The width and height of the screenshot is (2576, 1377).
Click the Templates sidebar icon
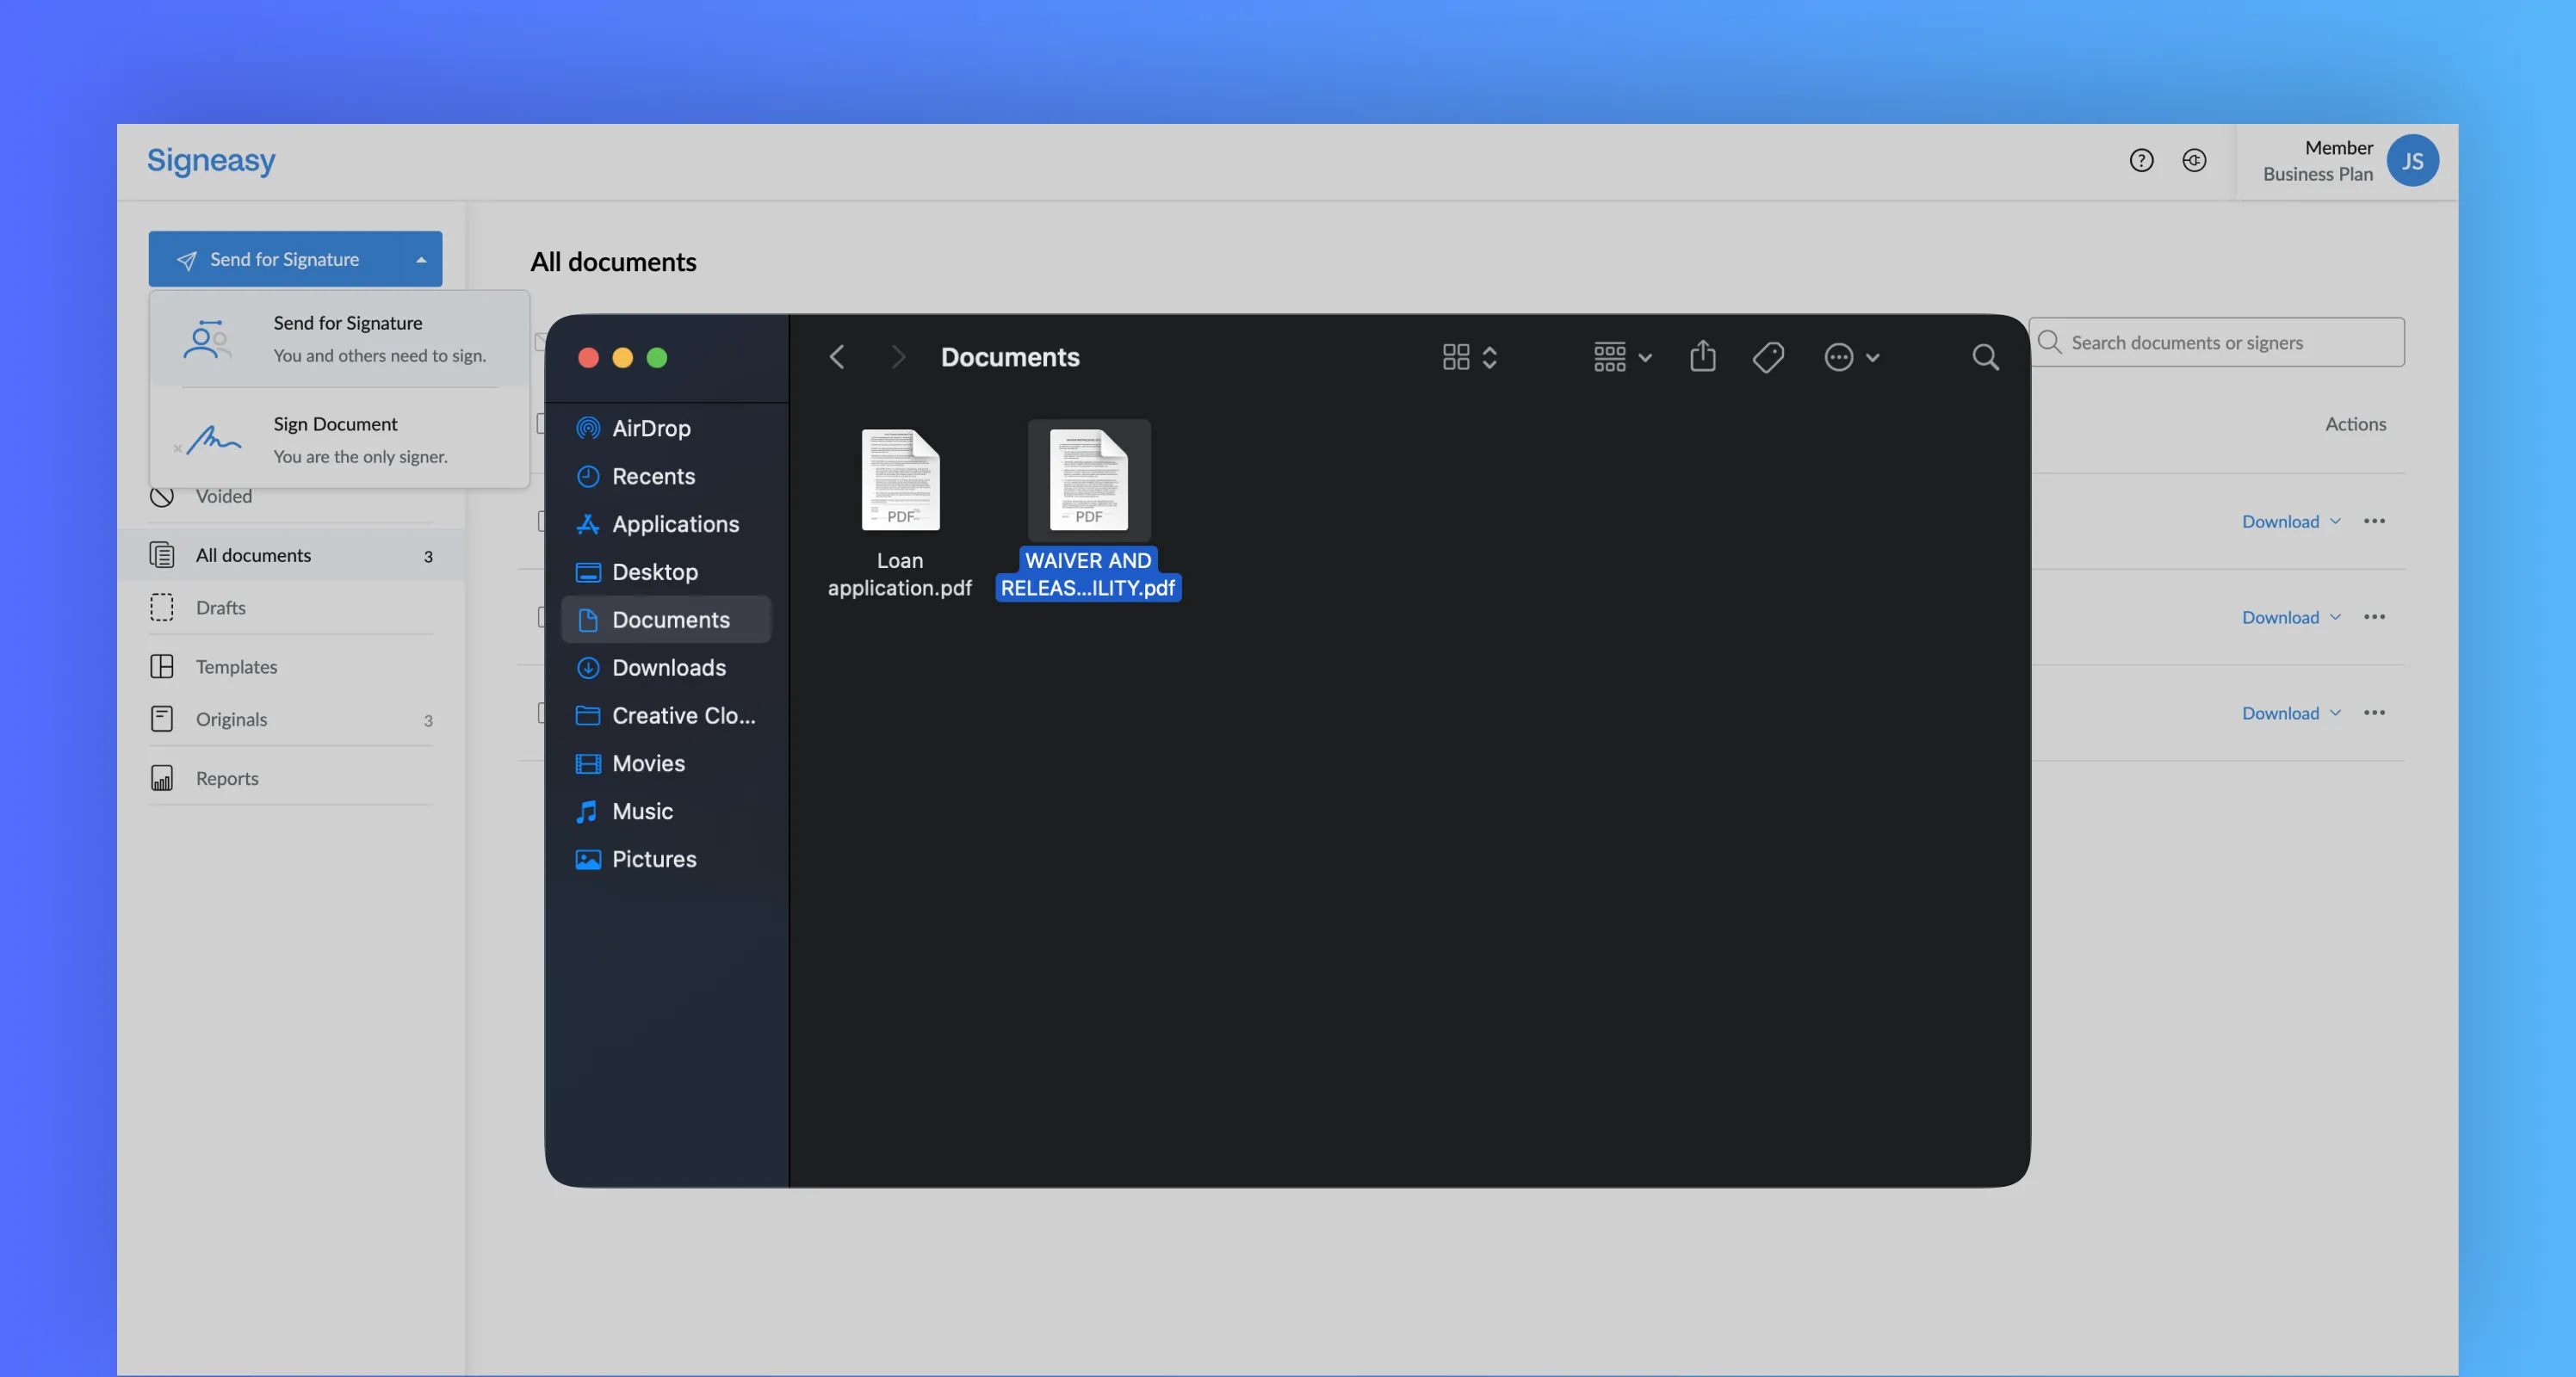162,666
